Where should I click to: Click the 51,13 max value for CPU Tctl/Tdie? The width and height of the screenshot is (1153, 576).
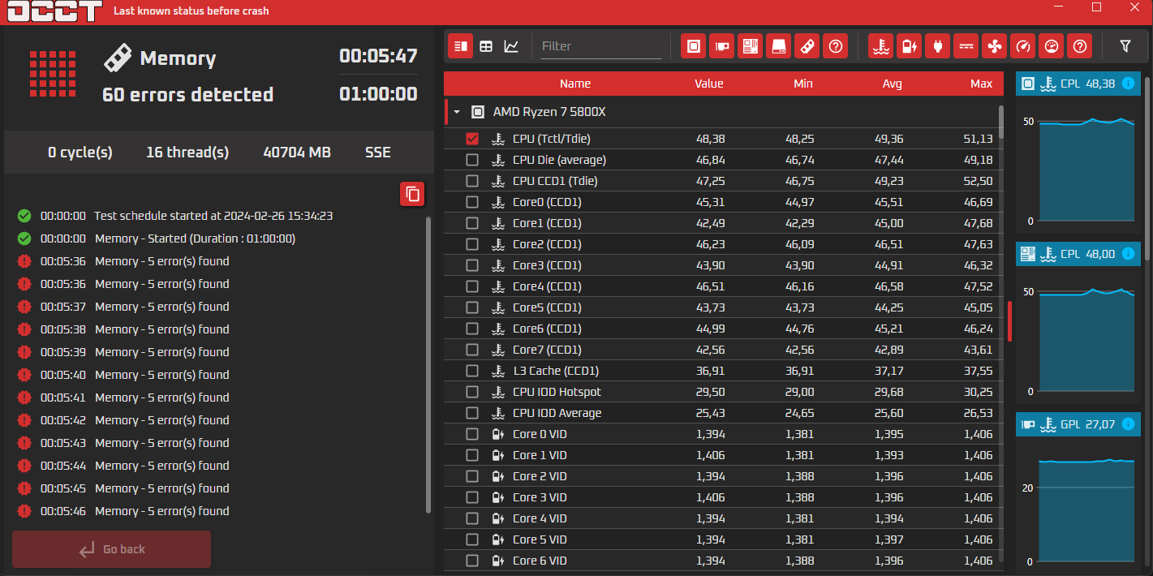[978, 139]
